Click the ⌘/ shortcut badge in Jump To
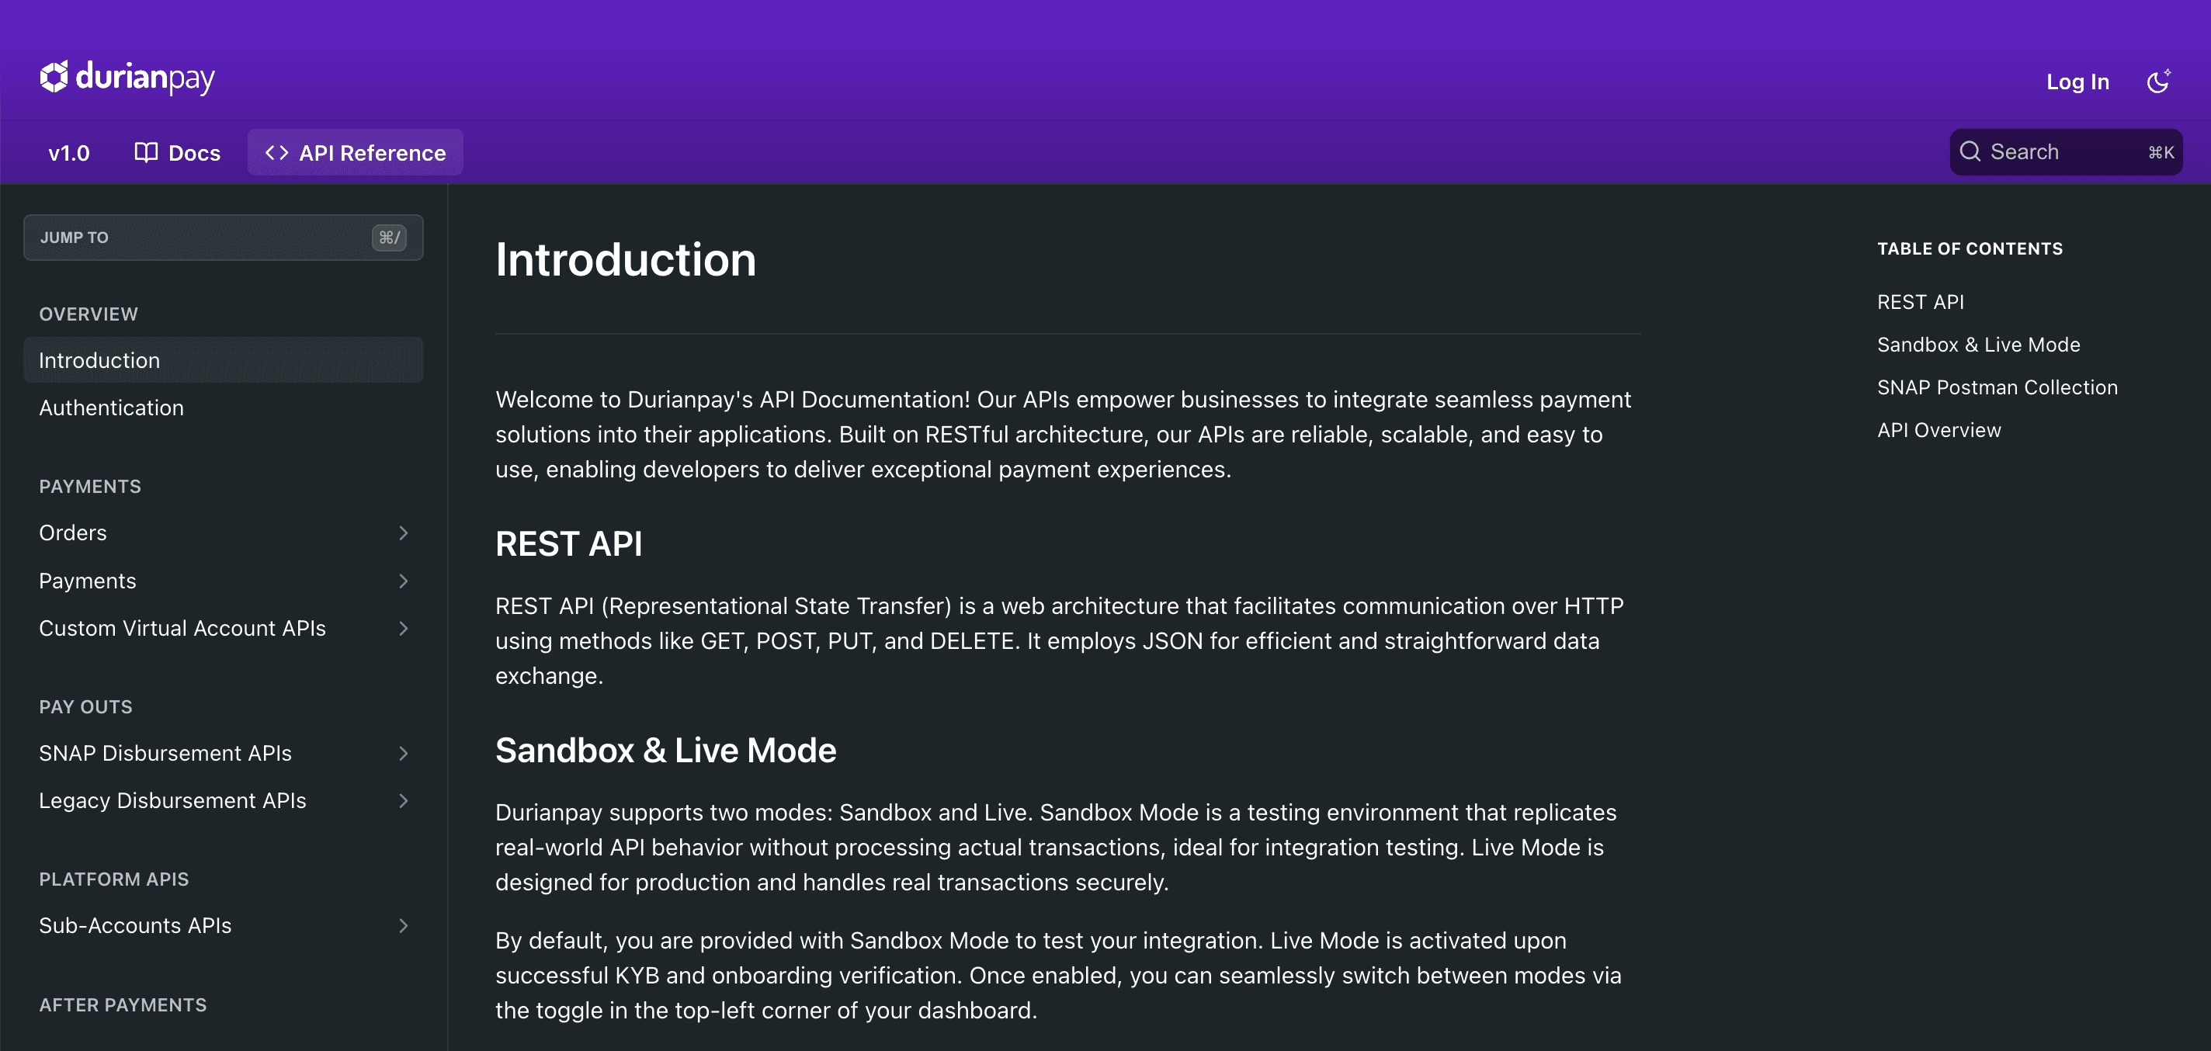 (390, 237)
